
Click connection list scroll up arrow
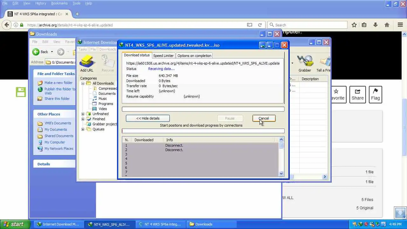(x=281, y=139)
